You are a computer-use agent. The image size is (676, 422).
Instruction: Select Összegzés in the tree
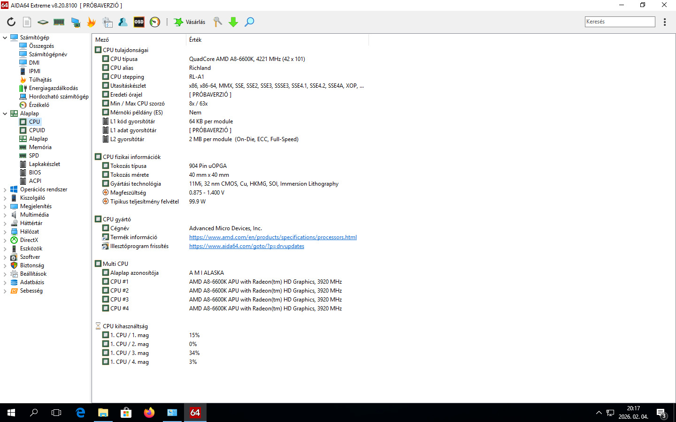pos(41,46)
